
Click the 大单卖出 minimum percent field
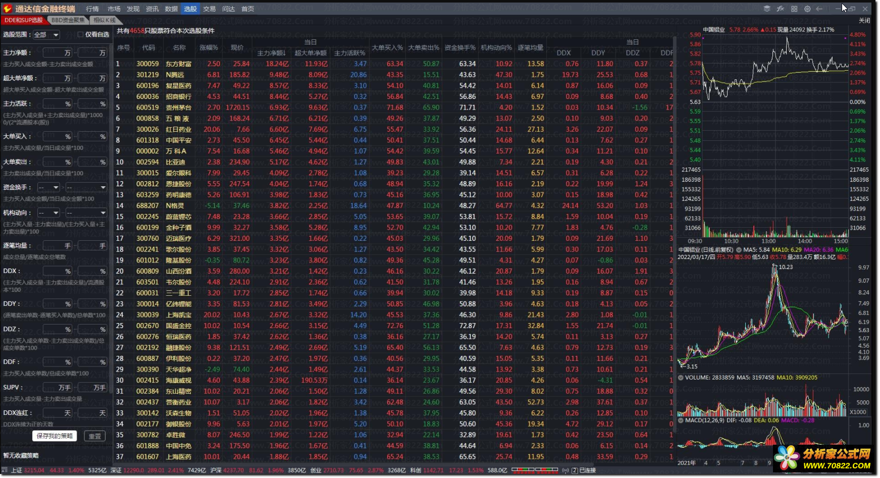(58, 162)
